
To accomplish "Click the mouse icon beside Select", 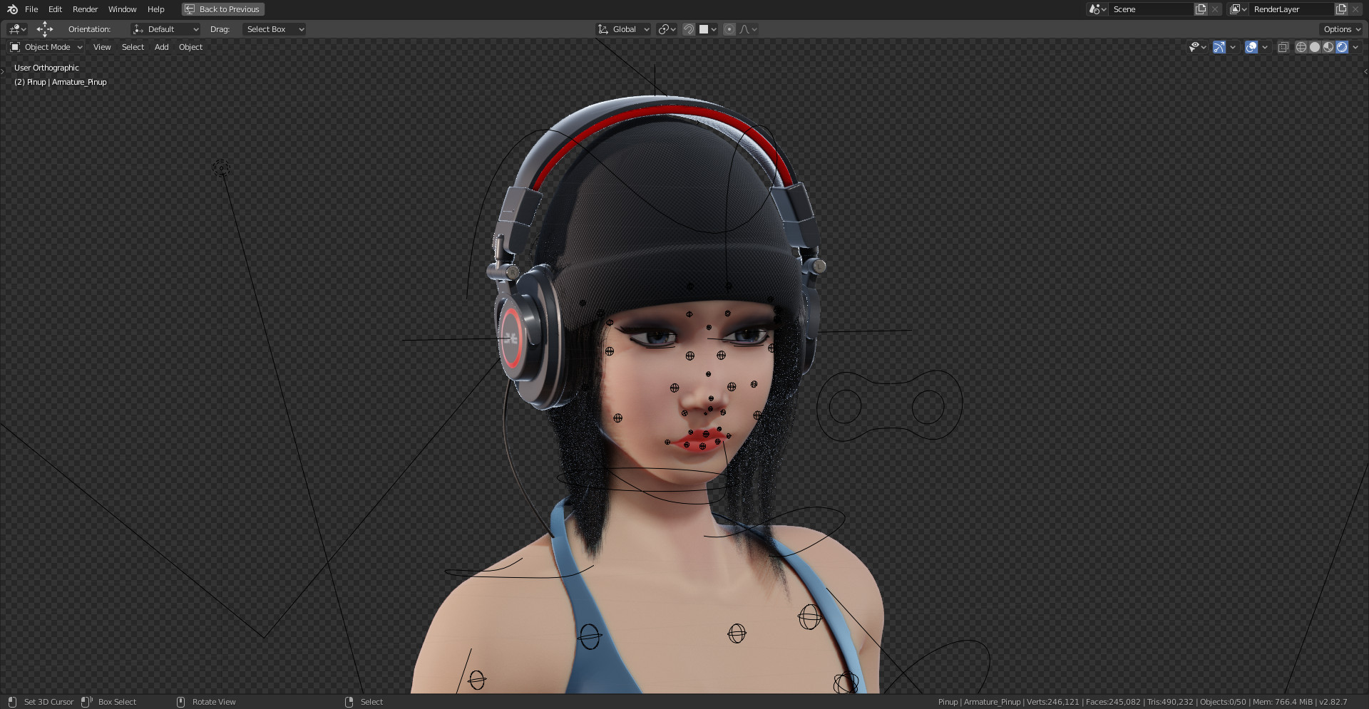I will tap(349, 702).
